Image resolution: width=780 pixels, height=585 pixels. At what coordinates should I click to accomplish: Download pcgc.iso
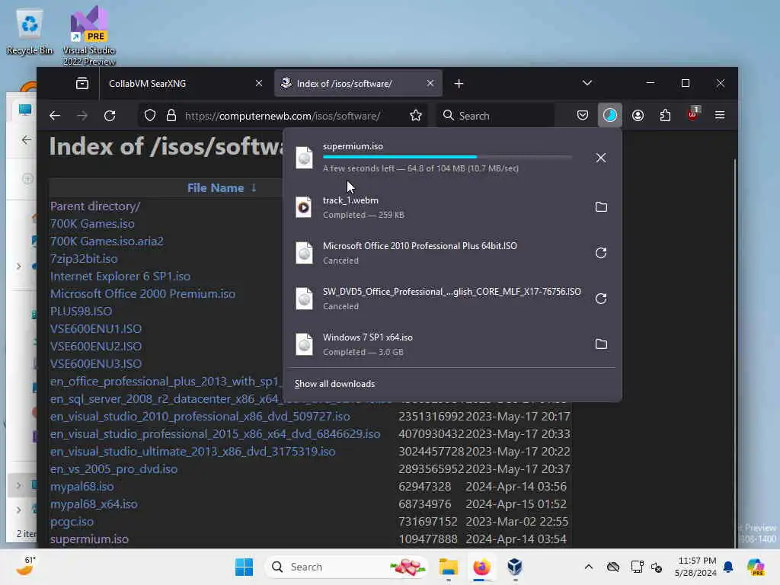point(72,521)
